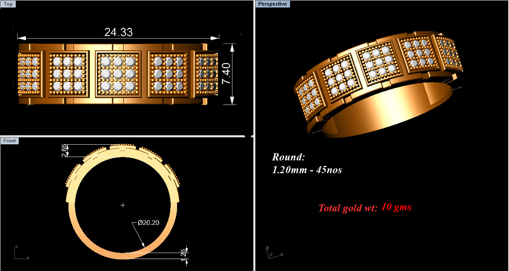Activate the Perspective viewport tab
Image resolution: width=509 pixels, height=271 pixels.
[273, 4]
